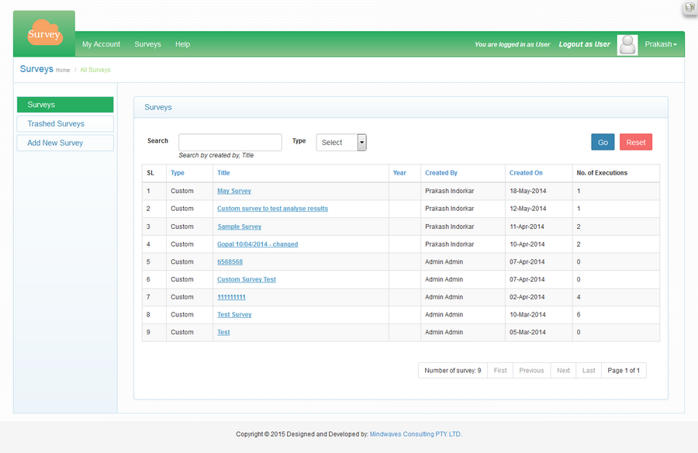Open Custom survey to test analyse results
The height and width of the screenshot is (453, 698).
(272, 209)
